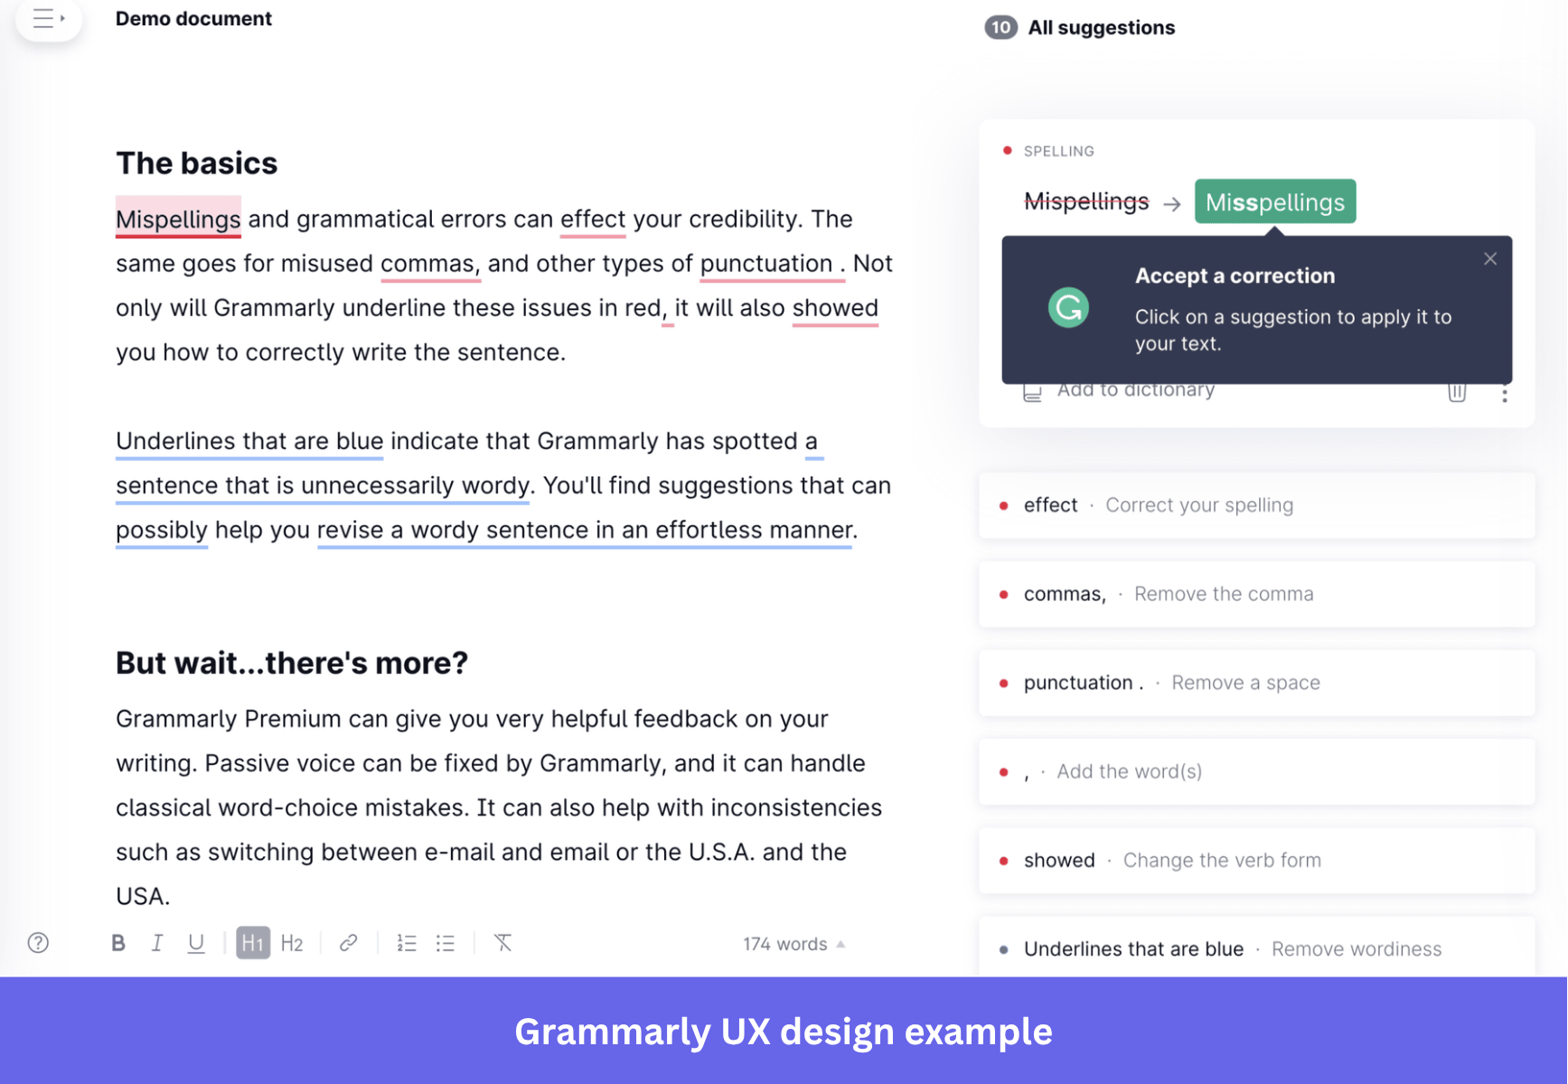Expand the punctuation suggestion card
Viewport: 1568px width, 1084px height.
(x=1256, y=683)
